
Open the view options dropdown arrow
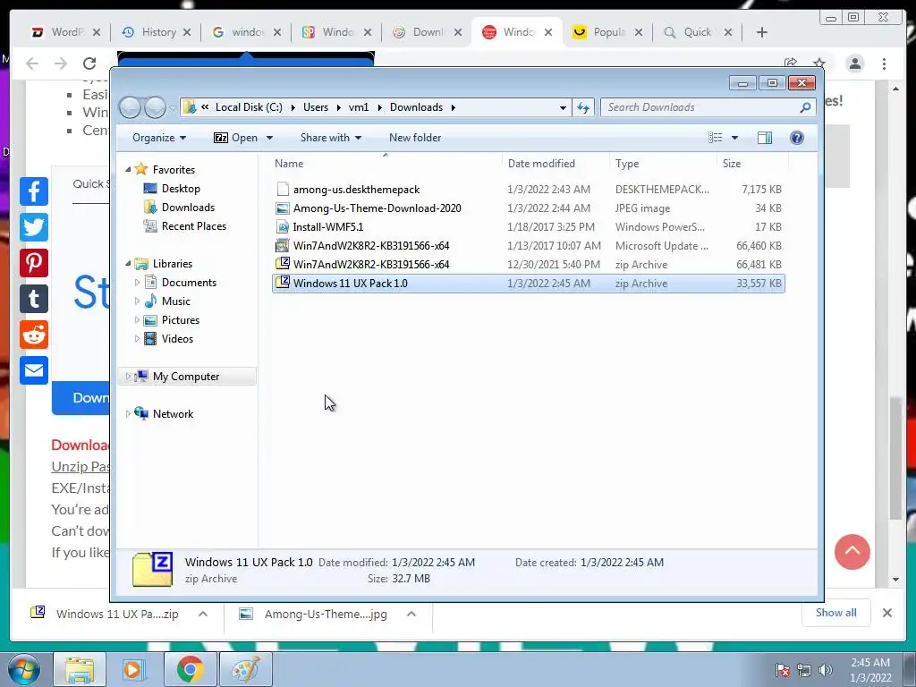(x=735, y=138)
